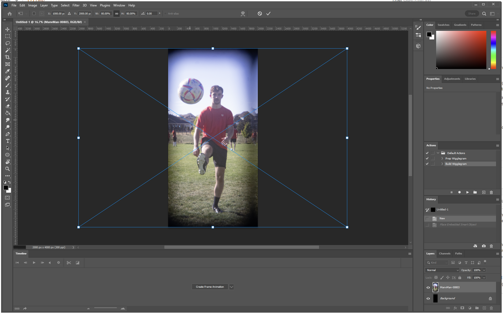Expand the Build Wigglegram action
This screenshot has width=503, height=314.
(x=442, y=164)
